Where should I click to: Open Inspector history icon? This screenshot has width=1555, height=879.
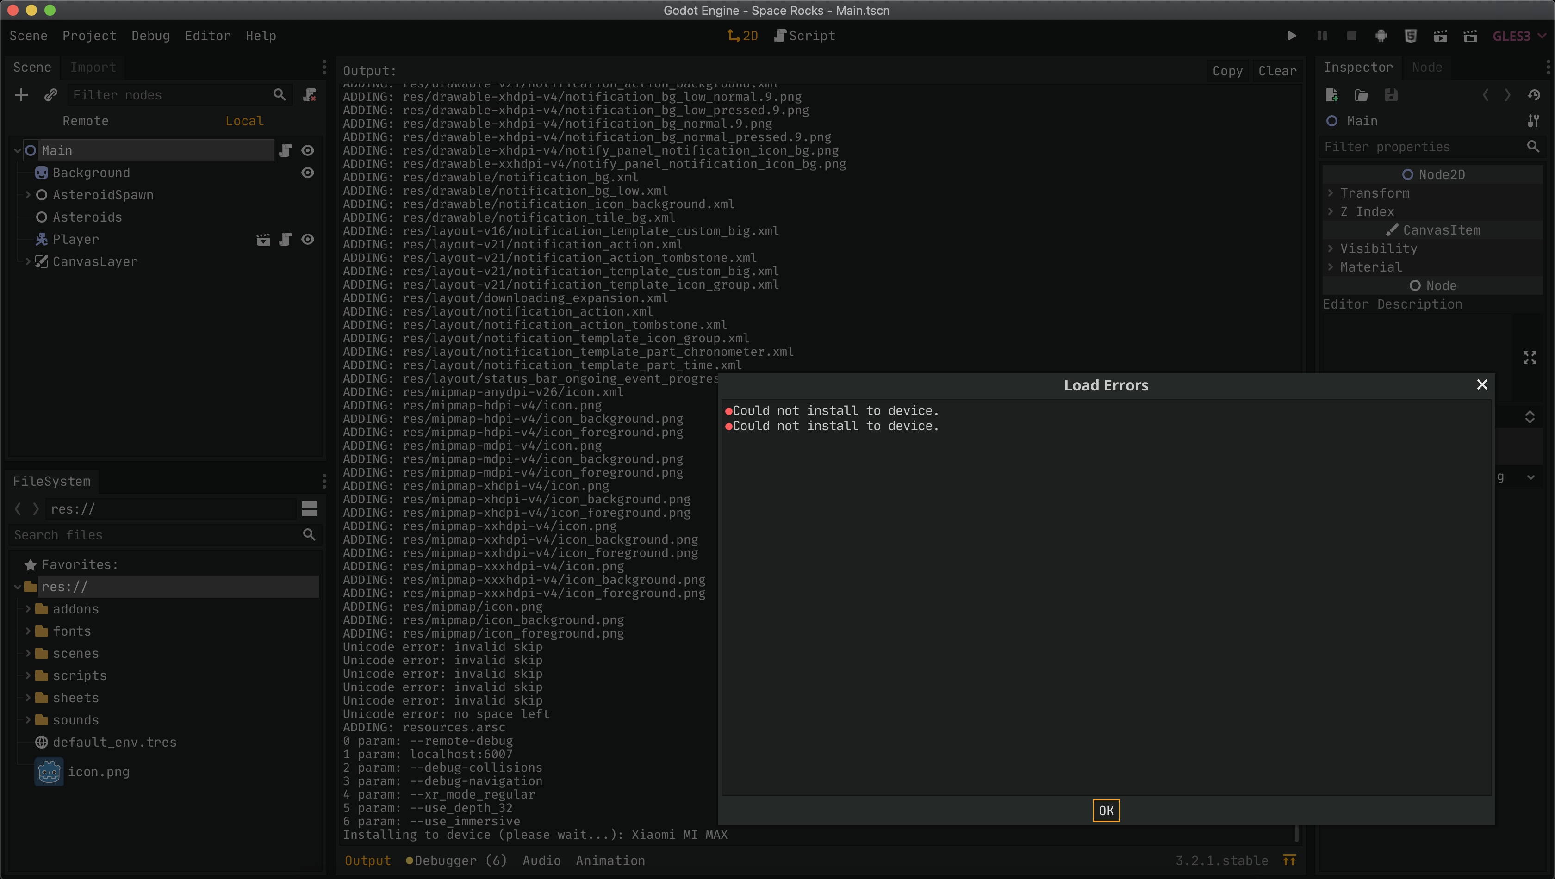(x=1534, y=95)
